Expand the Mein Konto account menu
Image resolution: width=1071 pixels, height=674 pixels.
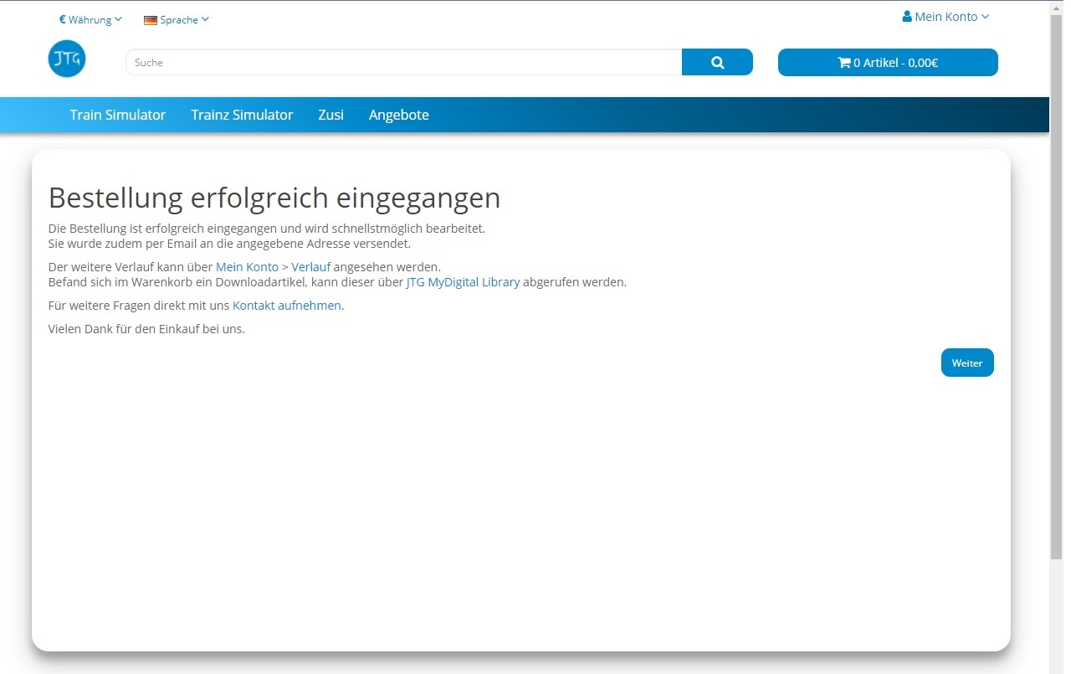click(x=945, y=16)
